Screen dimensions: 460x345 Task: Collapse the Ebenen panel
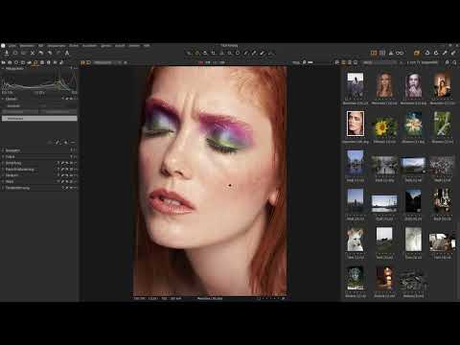click(3, 99)
